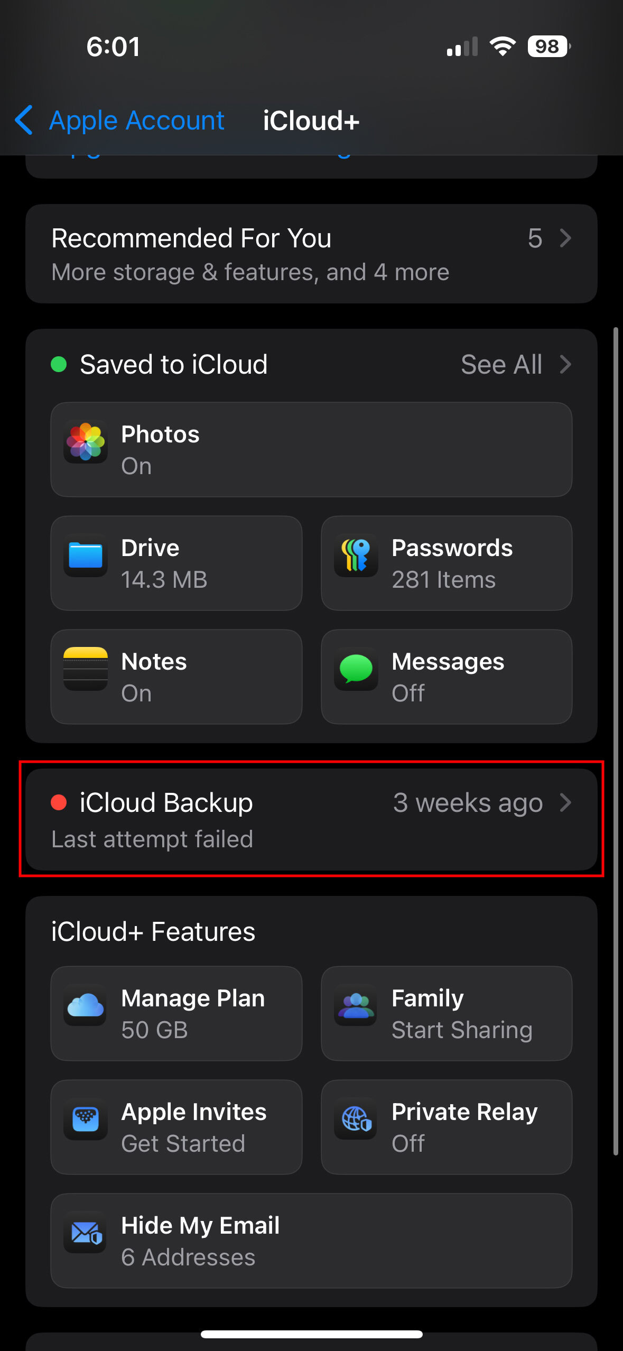Image resolution: width=623 pixels, height=1351 pixels.
Task: Open the Drive folder icon
Action: pos(86,556)
